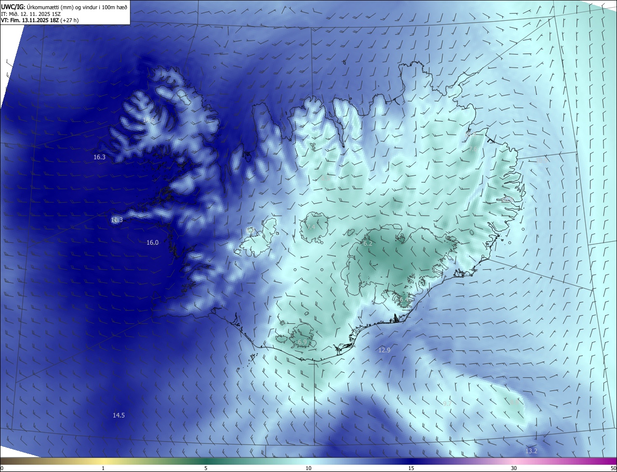
Task: Click the color scale tick label 50
Action: 614,469
